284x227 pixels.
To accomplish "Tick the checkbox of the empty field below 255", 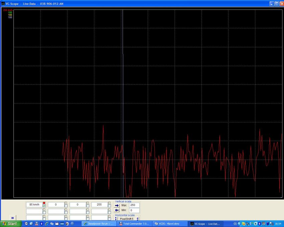I will pyautogui.click(x=109, y=212).
